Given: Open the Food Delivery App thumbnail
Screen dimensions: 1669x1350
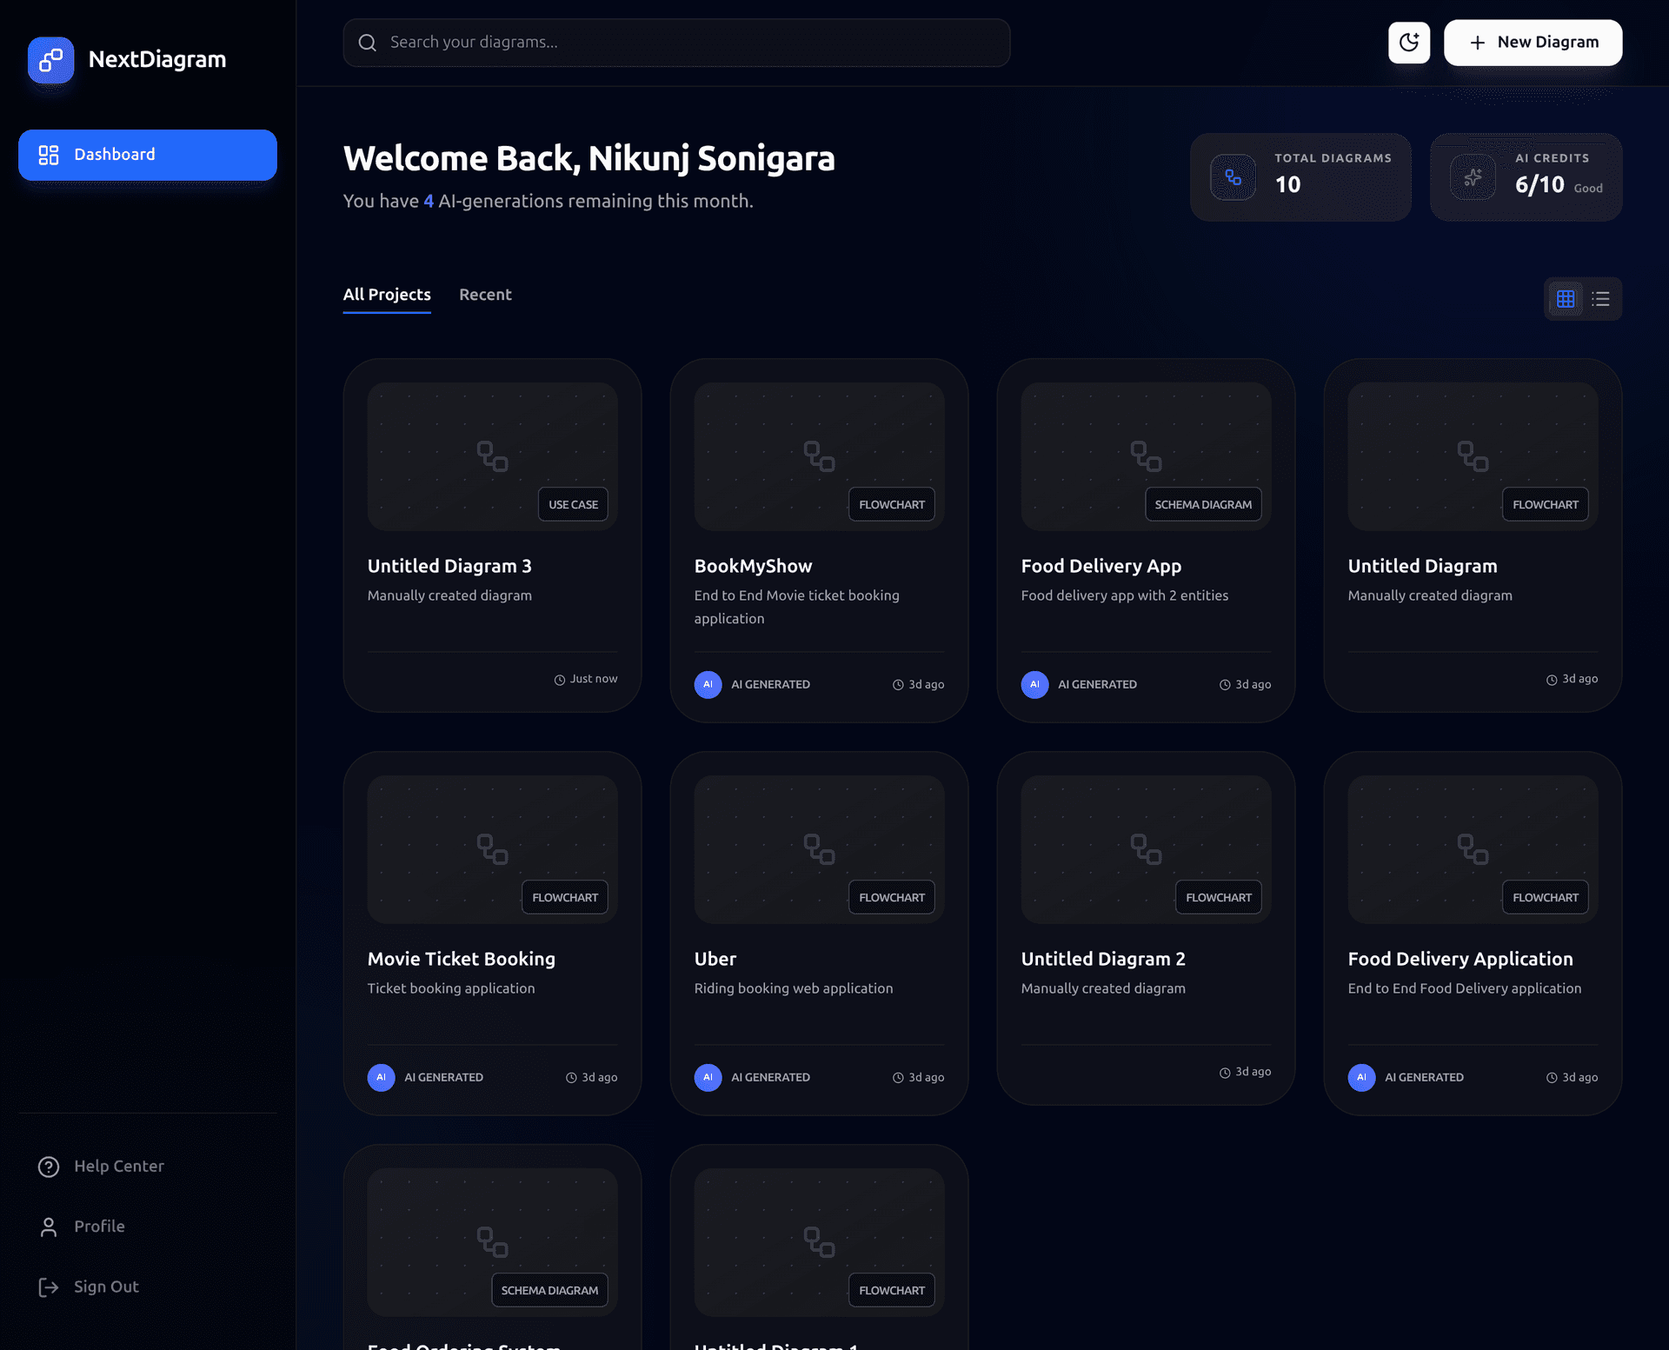Looking at the screenshot, I should point(1146,456).
